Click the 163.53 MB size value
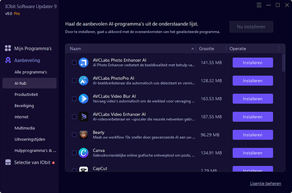The image size is (292, 193). pos(211,99)
